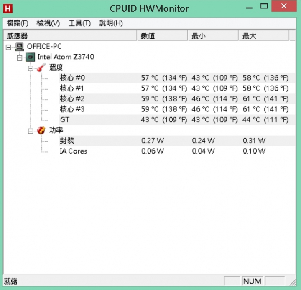This screenshot has width=301, height=290.
Task: Select the IA Cores row
Action: point(177,151)
